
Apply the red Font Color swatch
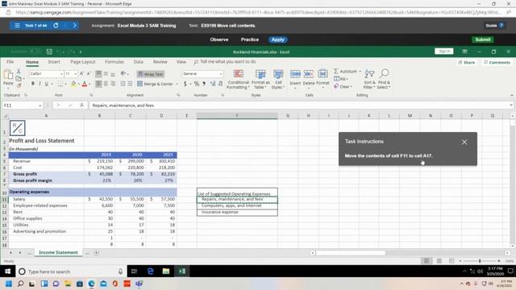85,84
